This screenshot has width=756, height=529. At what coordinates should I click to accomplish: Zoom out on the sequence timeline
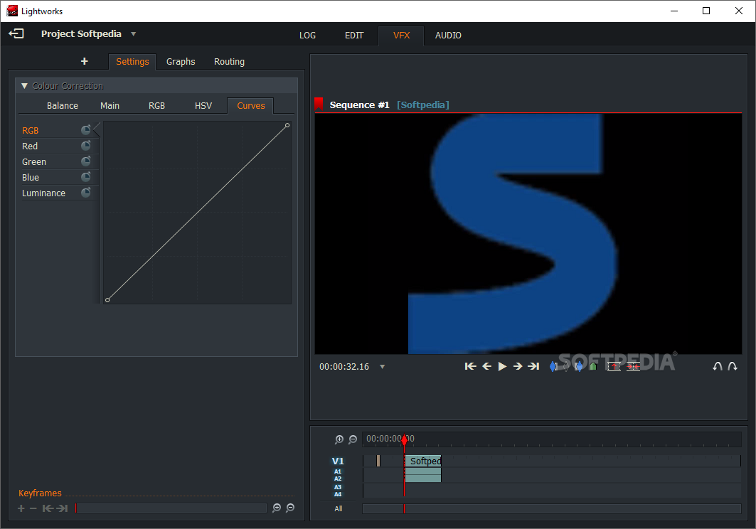point(353,439)
